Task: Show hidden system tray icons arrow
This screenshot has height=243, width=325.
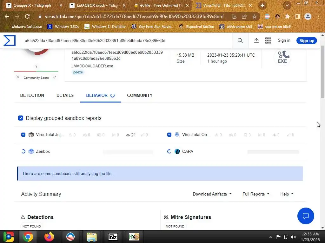Action: [x=270, y=237]
